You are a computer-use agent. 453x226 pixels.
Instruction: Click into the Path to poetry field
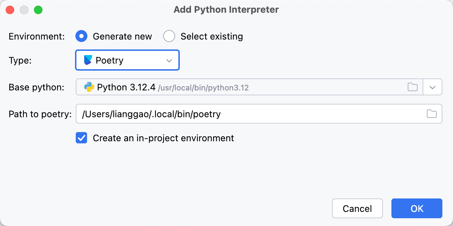point(248,114)
